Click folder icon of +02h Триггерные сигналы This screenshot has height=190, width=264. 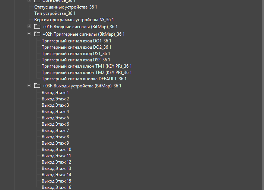pyautogui.click(x=37, y=34)
